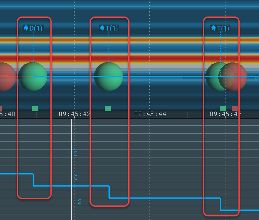Click the axis value -2 on graph
The width and height of the screenshot is (259, 220).
pos(77,201)
